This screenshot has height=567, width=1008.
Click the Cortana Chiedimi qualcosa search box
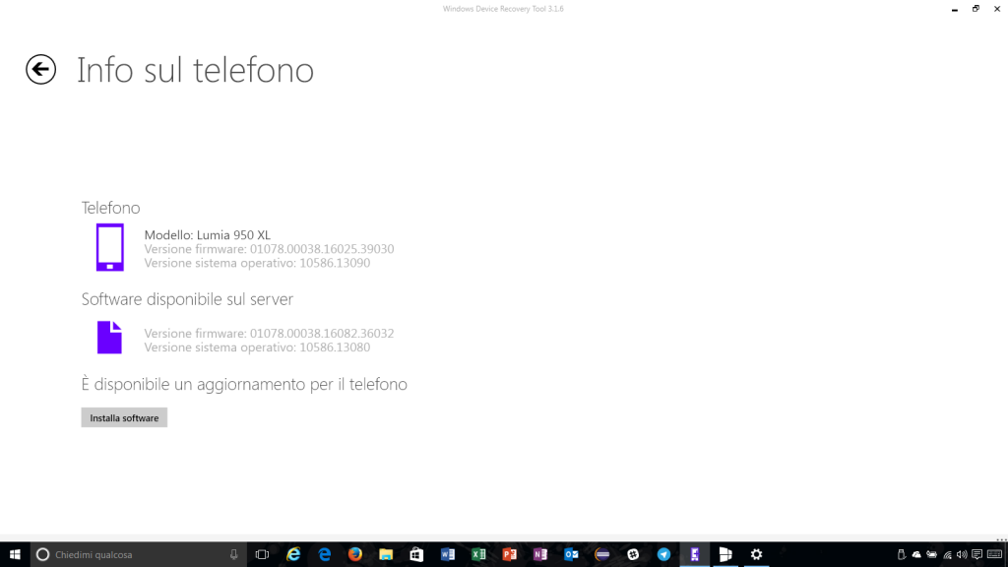(x=138, y=554)
